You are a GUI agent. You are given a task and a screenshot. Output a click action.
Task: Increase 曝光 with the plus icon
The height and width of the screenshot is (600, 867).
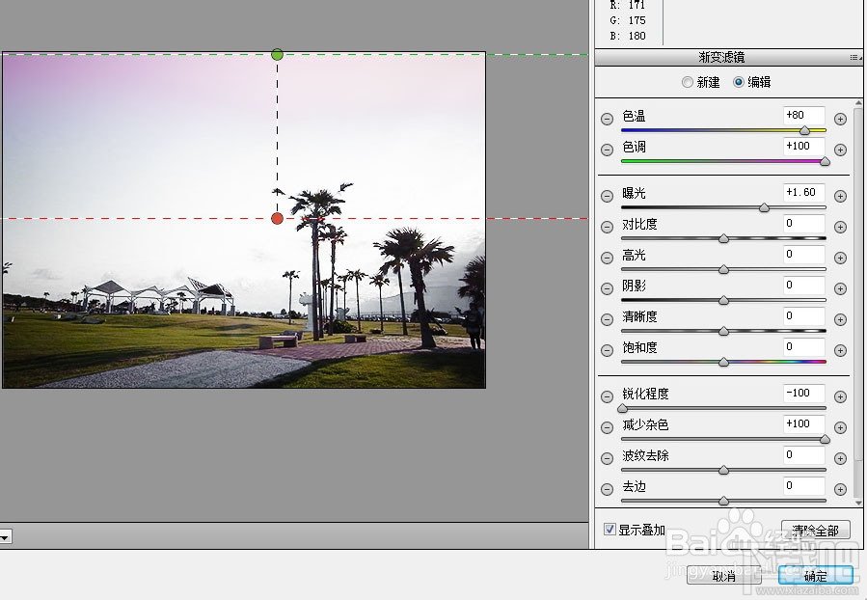point(840,195)
